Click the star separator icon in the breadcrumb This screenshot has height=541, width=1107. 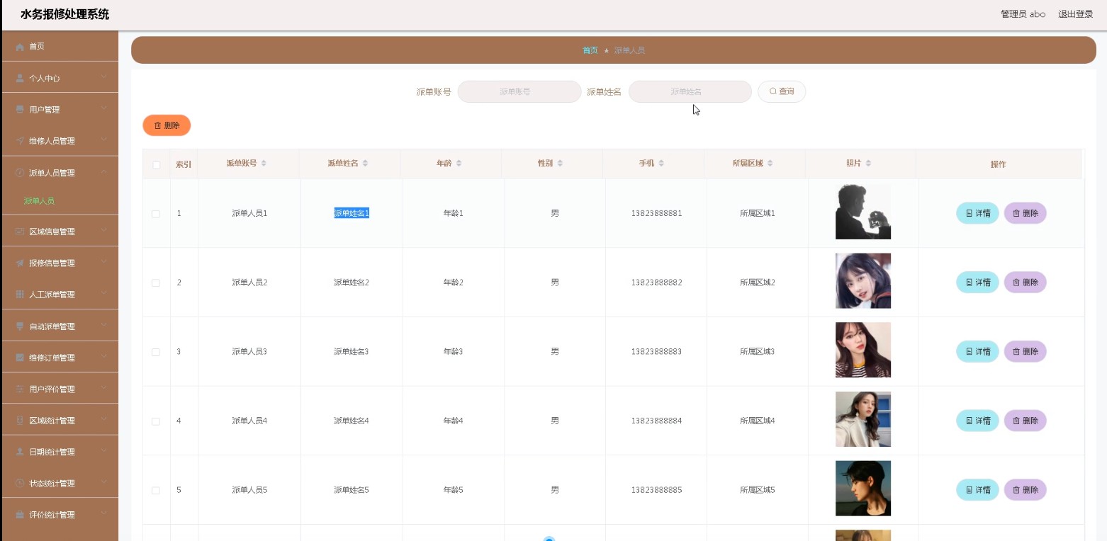[x=606, y=51]
